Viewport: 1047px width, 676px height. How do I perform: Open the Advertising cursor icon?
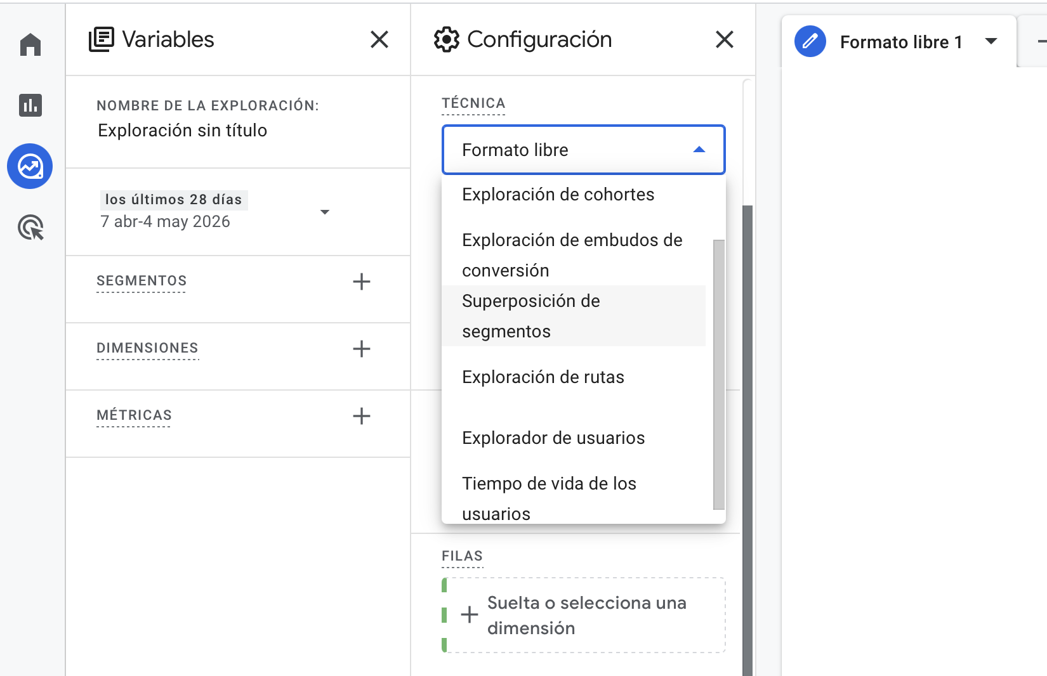30,227
